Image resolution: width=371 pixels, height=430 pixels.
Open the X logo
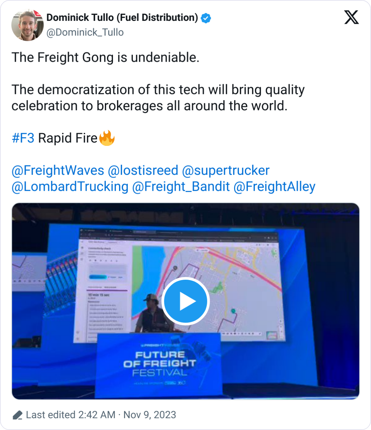tap(351, 17)
